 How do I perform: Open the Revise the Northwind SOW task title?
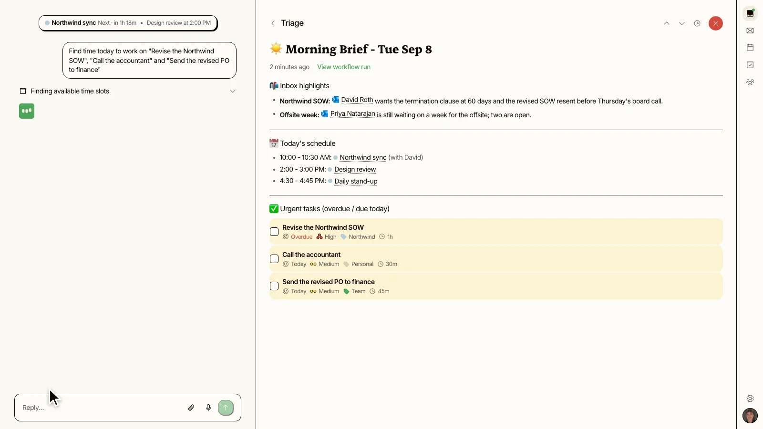click(x=323, y=227)
